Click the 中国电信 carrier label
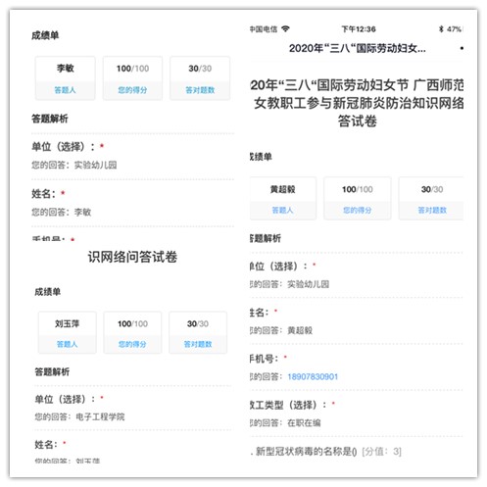Image resolution: width=487 pixels, height=487 pixels. [x=264, y=29]
